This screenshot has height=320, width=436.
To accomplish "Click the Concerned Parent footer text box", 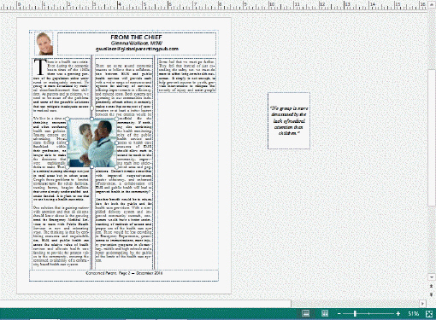I will coord(124,276).
